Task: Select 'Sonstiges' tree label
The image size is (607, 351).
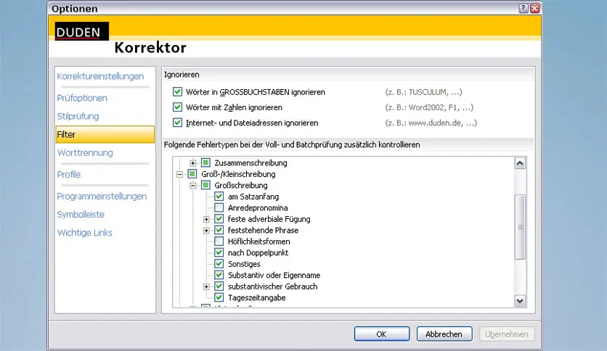Action: click(x=244, y=264)
